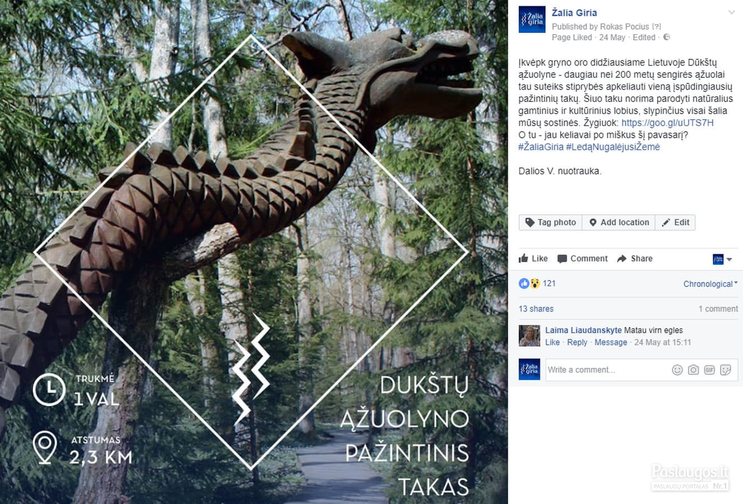The width and height of the screenshot is (743, 504).
Task: Click the emoji icon in comment box
Action: click(677, 370)
